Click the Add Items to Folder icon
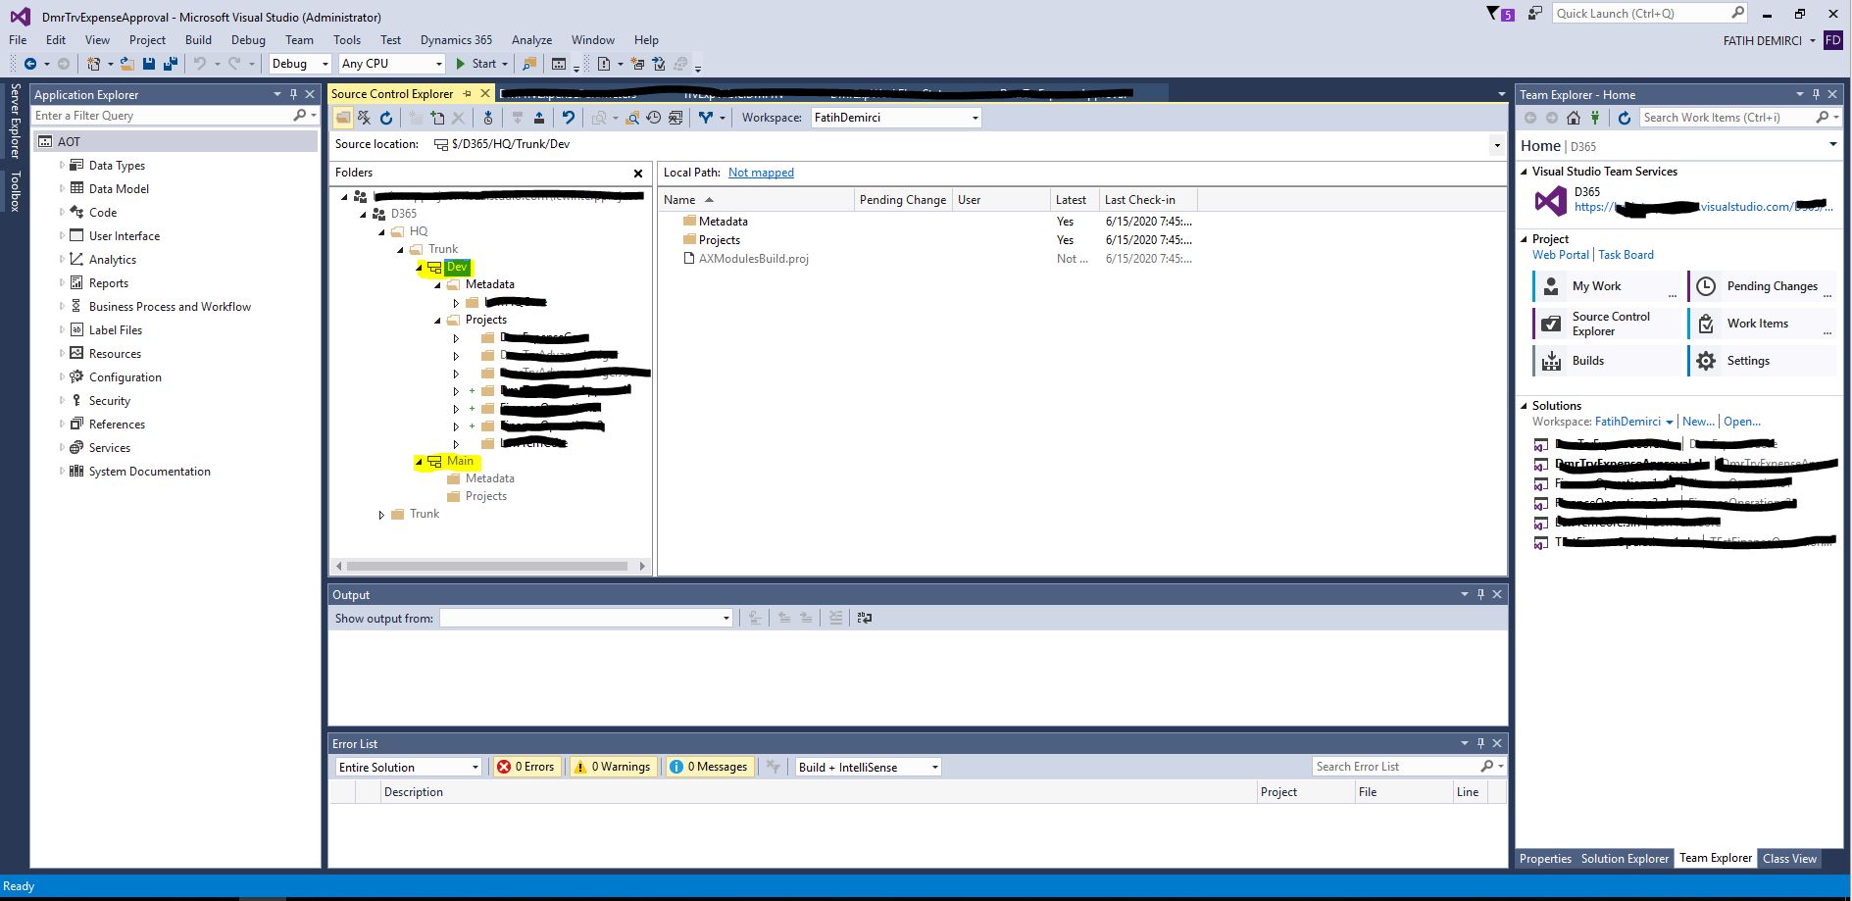Screen dimensions: 1852x901 tap(437, 118)
